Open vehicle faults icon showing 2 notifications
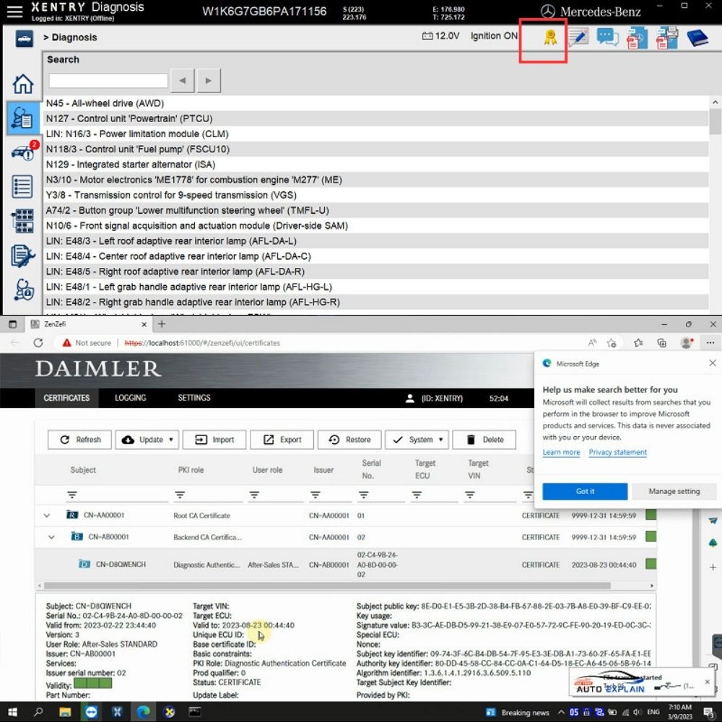 pyautogui.click(x=22, y=152)
